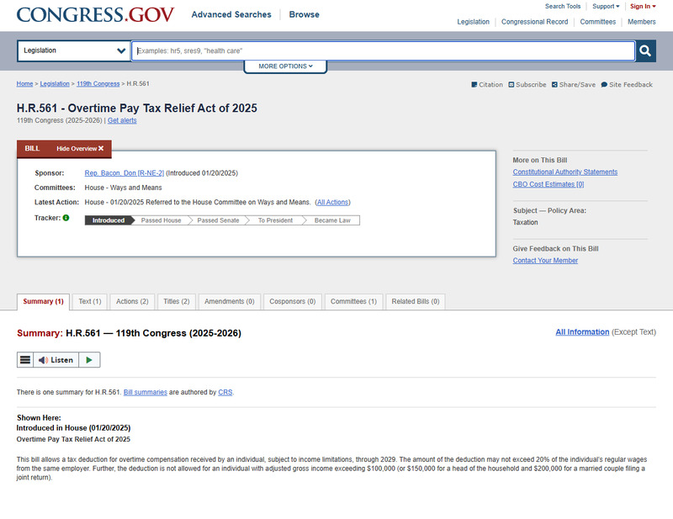
Task: Hide the bill overview panel
Action: click(x=80, y=149)
